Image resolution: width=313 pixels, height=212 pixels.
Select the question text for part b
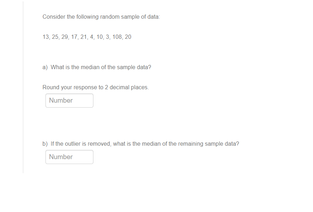(141, 144)
